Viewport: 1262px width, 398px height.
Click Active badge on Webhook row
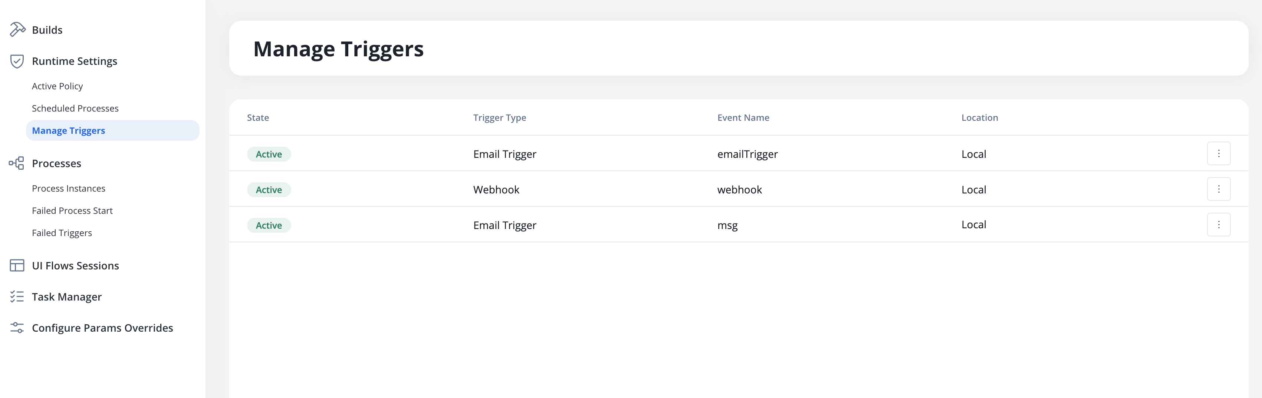click(x=269, y=190)
